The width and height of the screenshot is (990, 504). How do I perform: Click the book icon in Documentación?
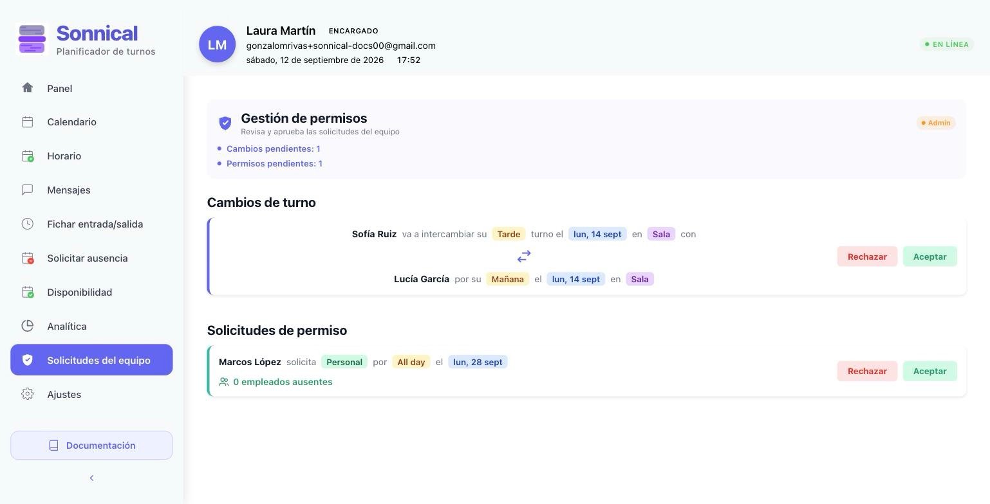(54, 446)
